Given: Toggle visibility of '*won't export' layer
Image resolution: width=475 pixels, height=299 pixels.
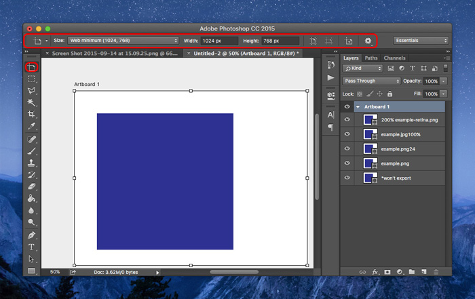Looking at the screenshot, I should click(x=347, y=178).
